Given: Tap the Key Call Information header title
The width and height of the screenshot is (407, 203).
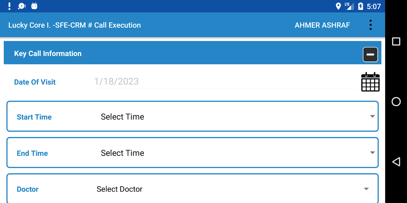Looking at the screenshot, I should pos(48,54).
